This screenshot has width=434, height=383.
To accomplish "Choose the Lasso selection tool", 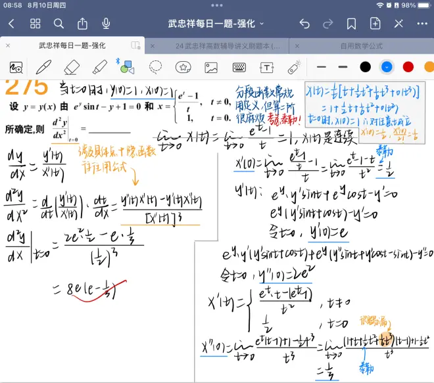I will pyautogui.click(x=156, y=67).
